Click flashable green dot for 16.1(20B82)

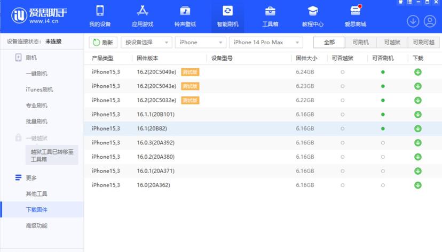(383, 128)
